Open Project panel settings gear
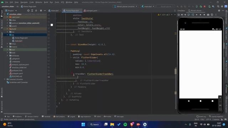 (x=41, y=11)
